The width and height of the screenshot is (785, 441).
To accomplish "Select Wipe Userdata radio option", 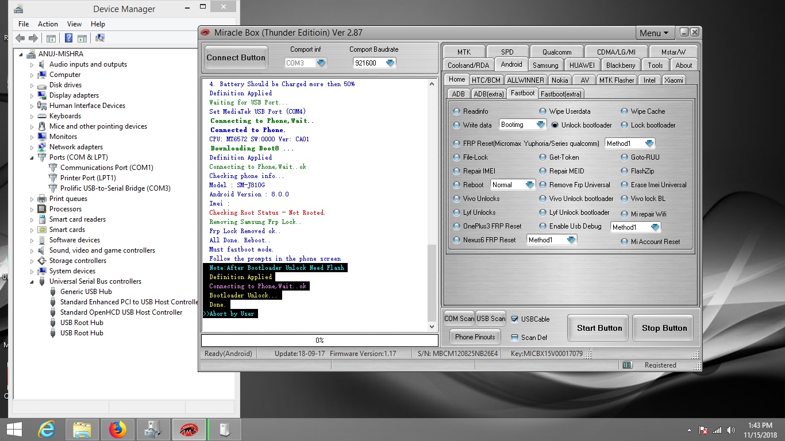I will 543,111.
